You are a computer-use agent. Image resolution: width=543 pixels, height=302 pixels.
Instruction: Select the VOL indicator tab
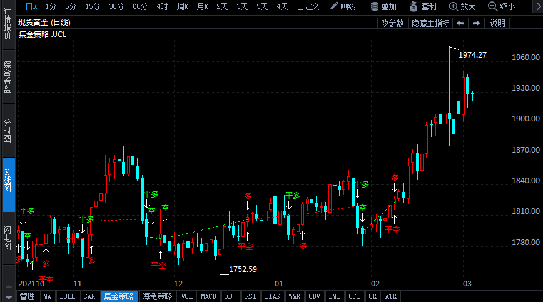pyautogui.click(x=186, y=297)
